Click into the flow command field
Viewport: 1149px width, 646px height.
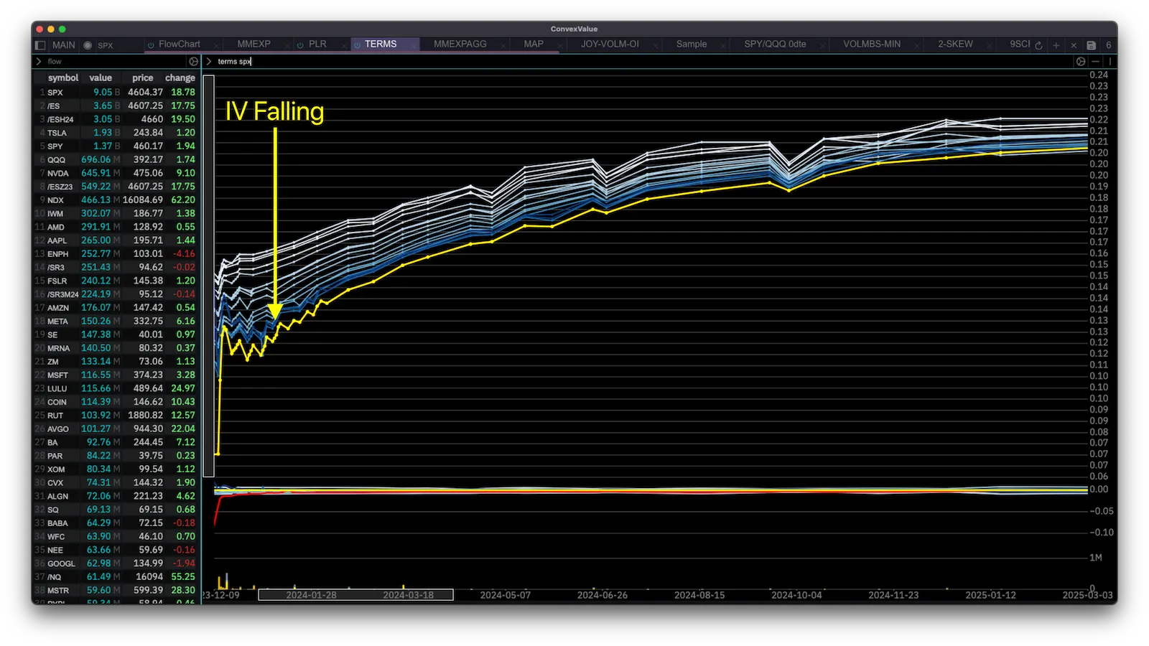pyautogui.click(x=115, y=62)
